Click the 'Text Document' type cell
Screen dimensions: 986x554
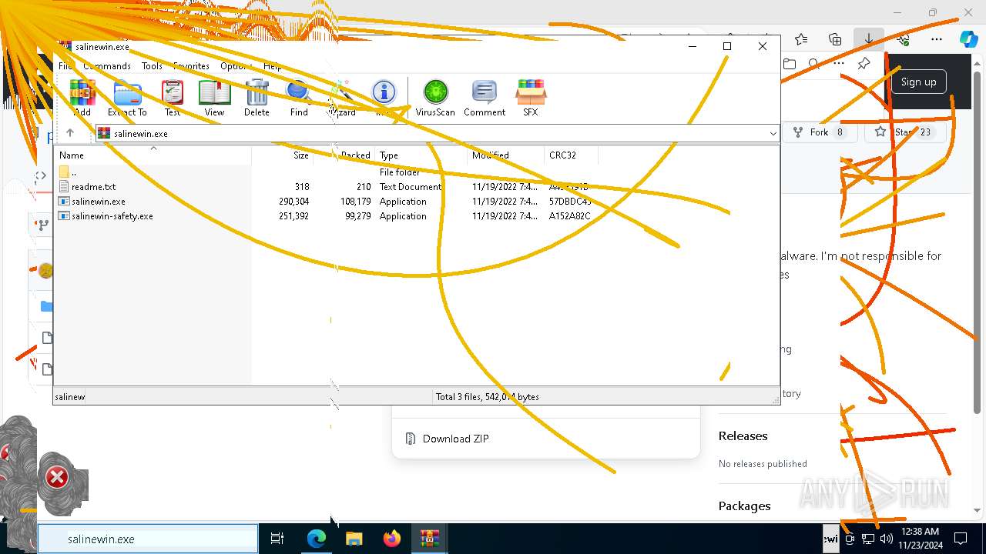click(410, 186)
